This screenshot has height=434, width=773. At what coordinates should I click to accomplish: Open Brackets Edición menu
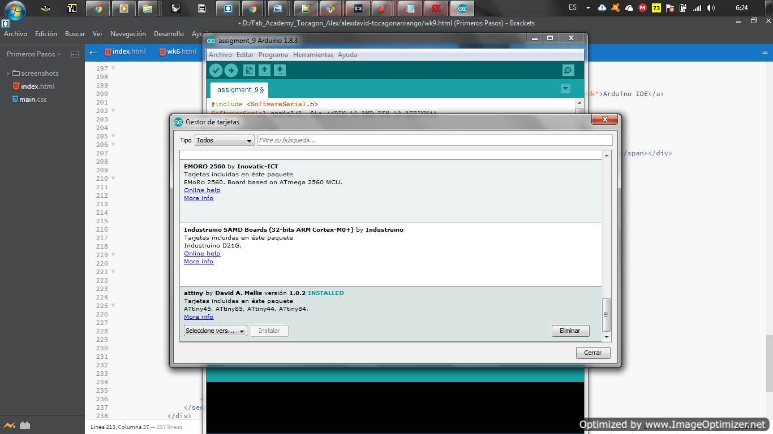coord(46,34)
